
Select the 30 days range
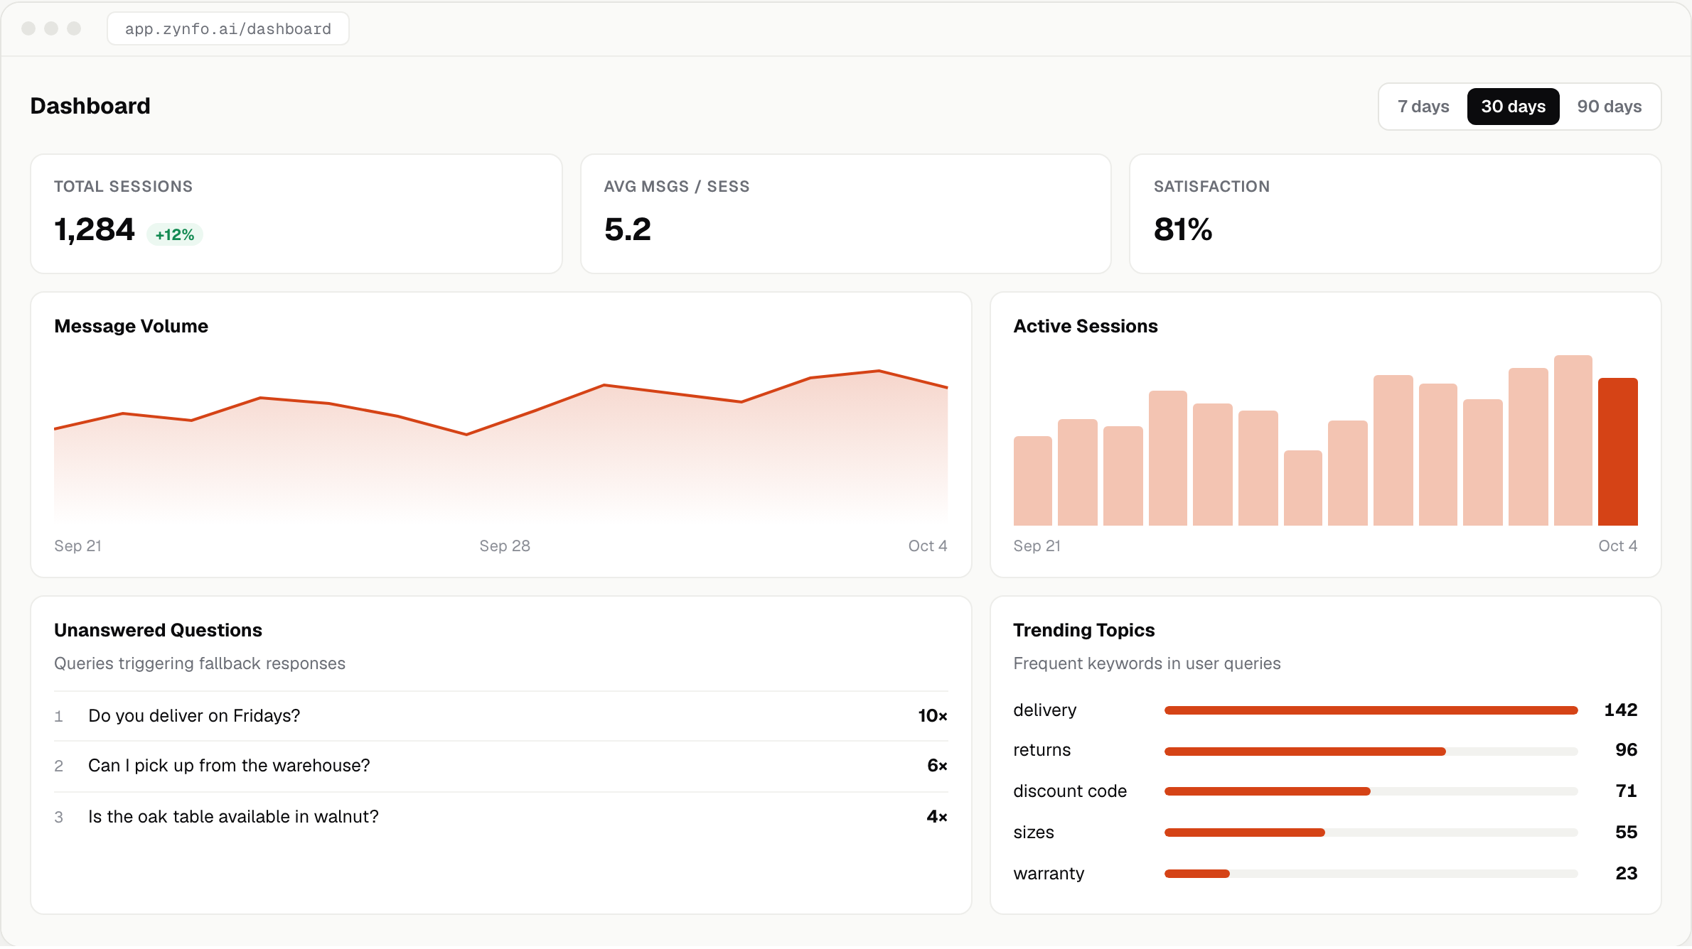1513,107
